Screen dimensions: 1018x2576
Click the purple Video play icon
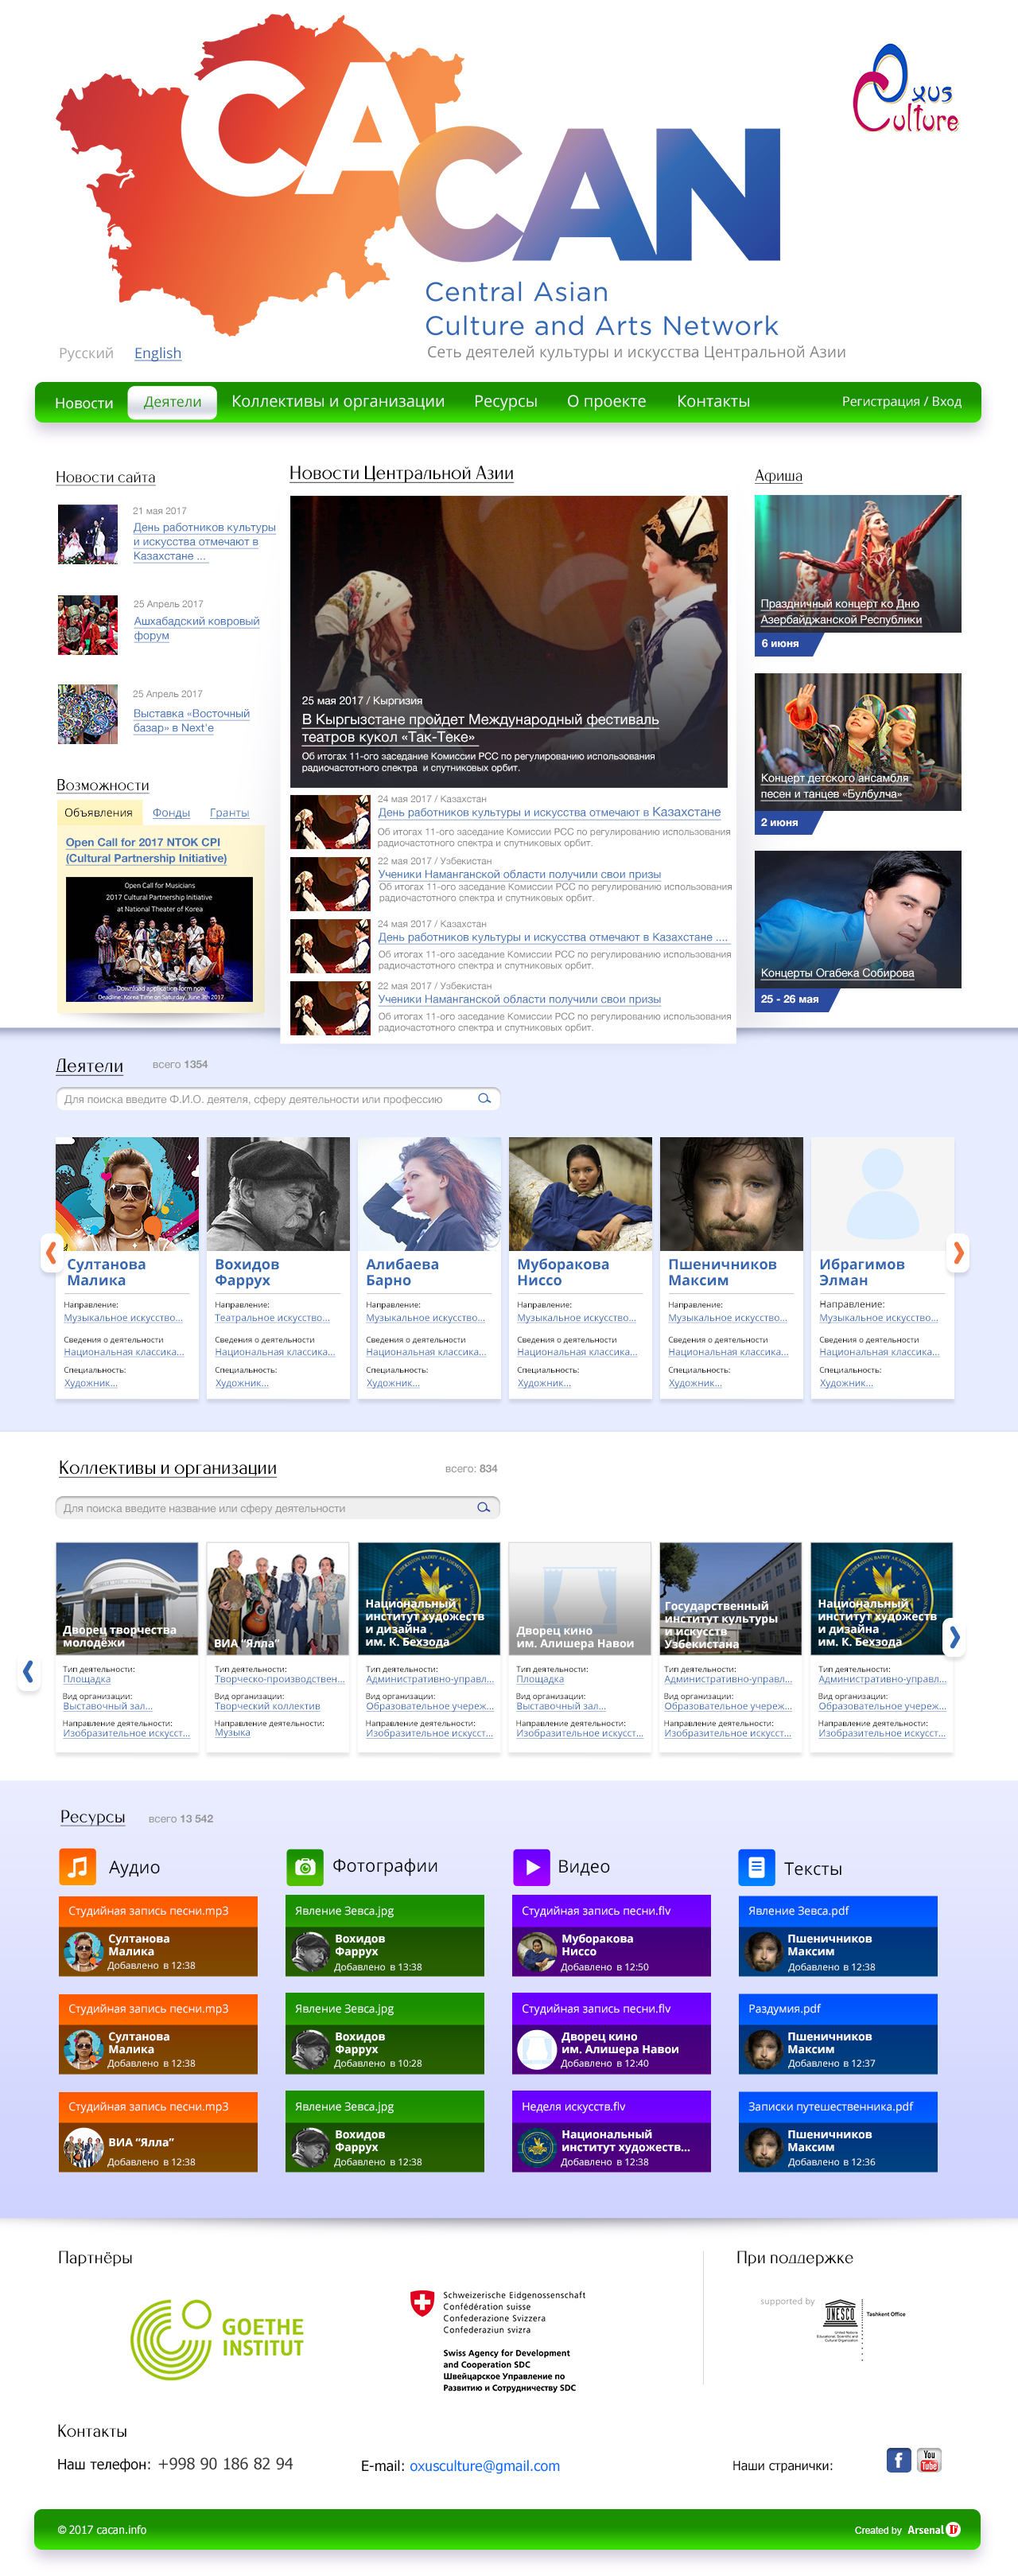click(531, 1866)
